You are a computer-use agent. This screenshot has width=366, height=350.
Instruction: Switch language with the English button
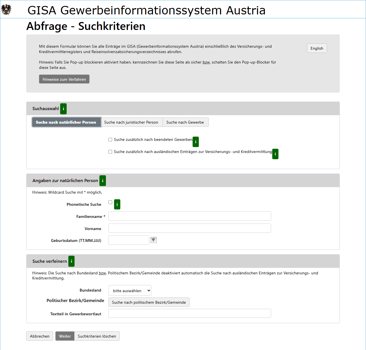(317, 48)
